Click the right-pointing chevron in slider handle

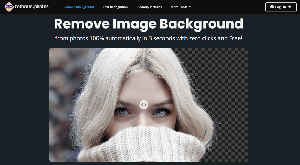click(x=146, y=105)
